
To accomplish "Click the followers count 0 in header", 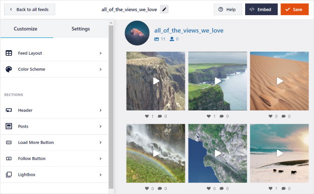I will (177, 39).
